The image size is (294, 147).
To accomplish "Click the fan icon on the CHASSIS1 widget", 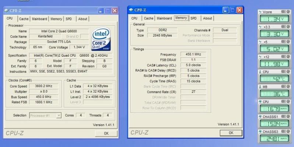I will [x=259, y=116].
